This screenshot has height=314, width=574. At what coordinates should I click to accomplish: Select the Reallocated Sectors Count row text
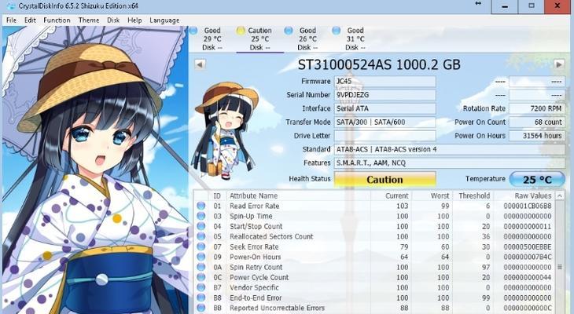coord(271,236)
